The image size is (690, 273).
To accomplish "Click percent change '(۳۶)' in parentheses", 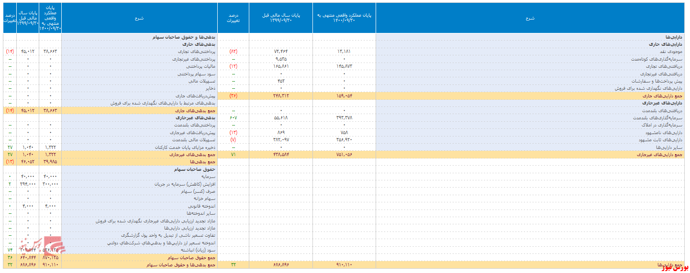I will tap(233, 96).
